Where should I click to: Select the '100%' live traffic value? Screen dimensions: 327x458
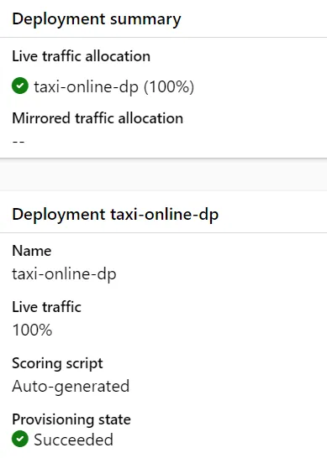click(32, 330)
